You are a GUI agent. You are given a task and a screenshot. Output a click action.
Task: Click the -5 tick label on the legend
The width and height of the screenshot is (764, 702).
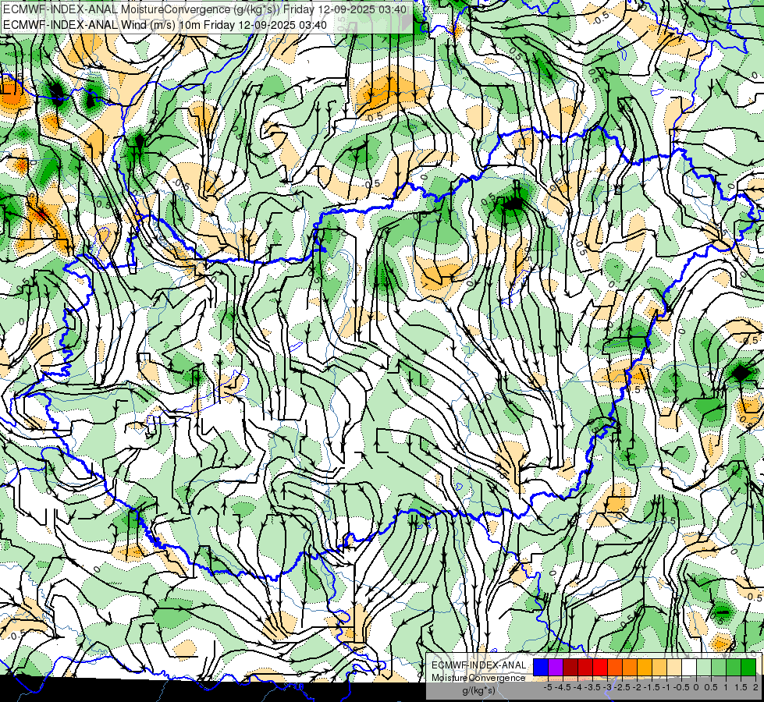(548, 687)
